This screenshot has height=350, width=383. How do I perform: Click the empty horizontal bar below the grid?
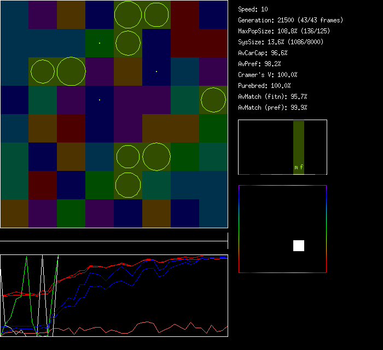[114, 235]
